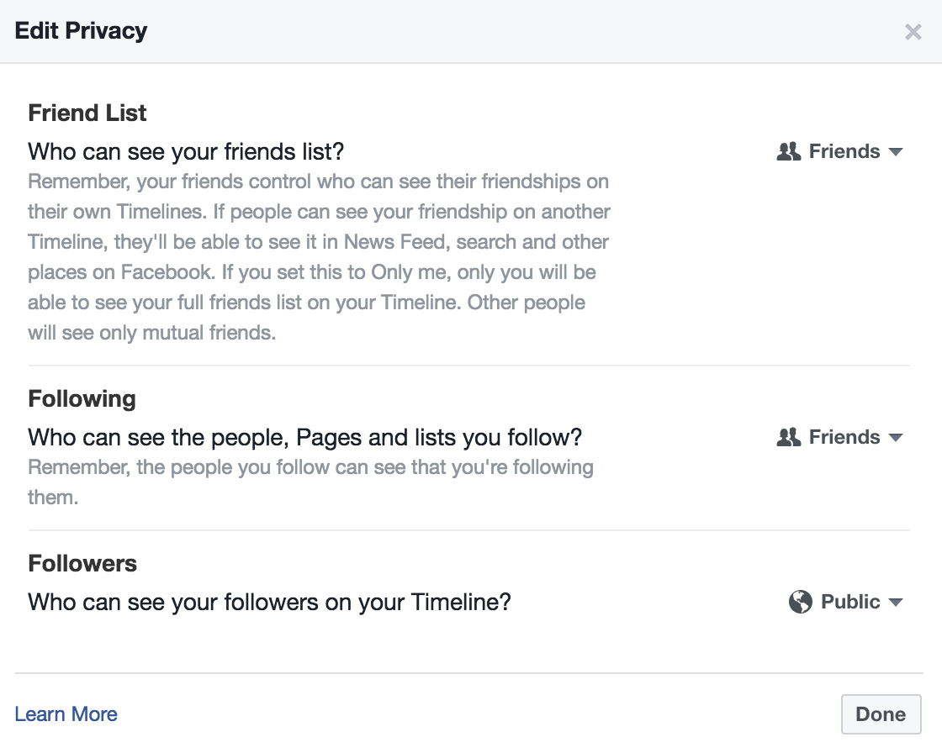Open the Public audience selector for Followers
Viewport: 942px width, 753px height.
tap(846, 602)
